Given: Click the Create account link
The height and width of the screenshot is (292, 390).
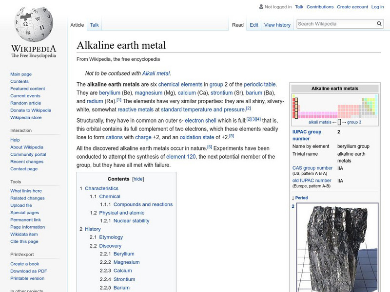Looking at the screenshot, I should (352, 7).
